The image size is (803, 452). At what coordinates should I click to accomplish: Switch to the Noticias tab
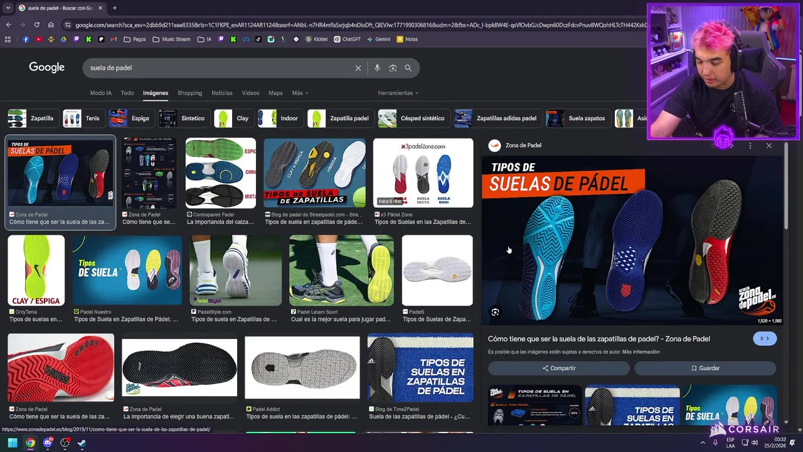222,93
